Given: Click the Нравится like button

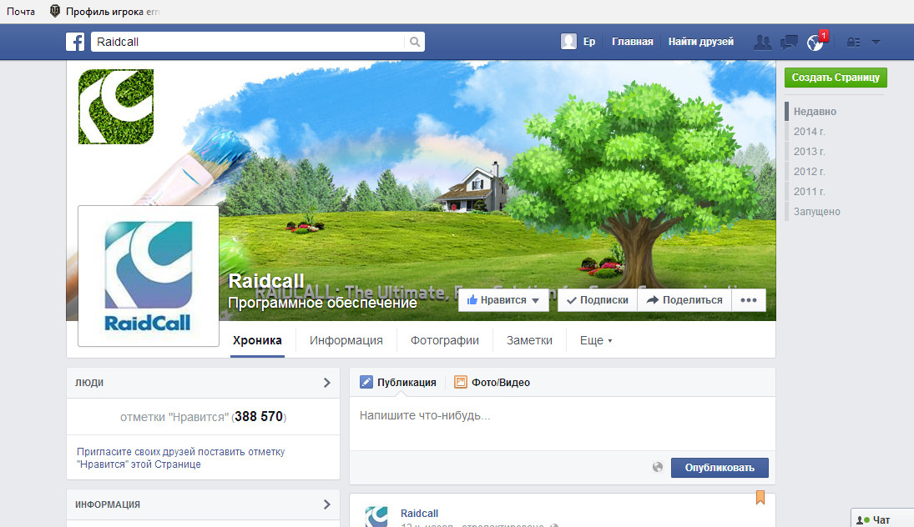Looking at the screenshot, I should (503, 300).
